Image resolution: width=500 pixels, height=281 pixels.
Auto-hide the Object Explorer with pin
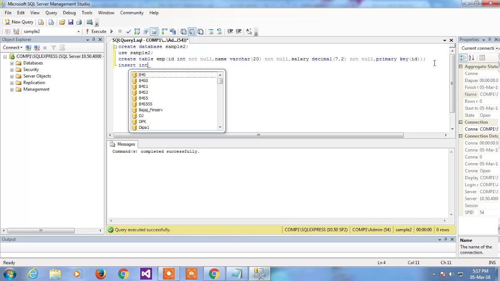pyautogui.click(x=93, y=40)
